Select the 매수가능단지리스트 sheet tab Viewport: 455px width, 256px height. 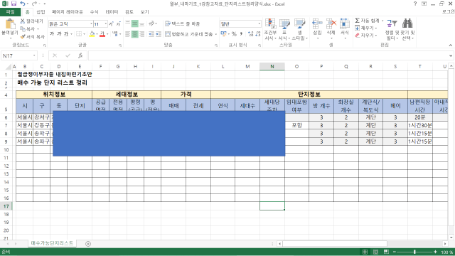(x=52, y=243)
